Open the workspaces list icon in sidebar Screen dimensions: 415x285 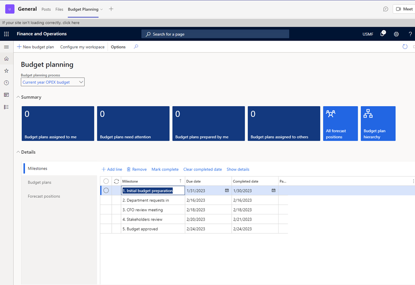[6, 94]
